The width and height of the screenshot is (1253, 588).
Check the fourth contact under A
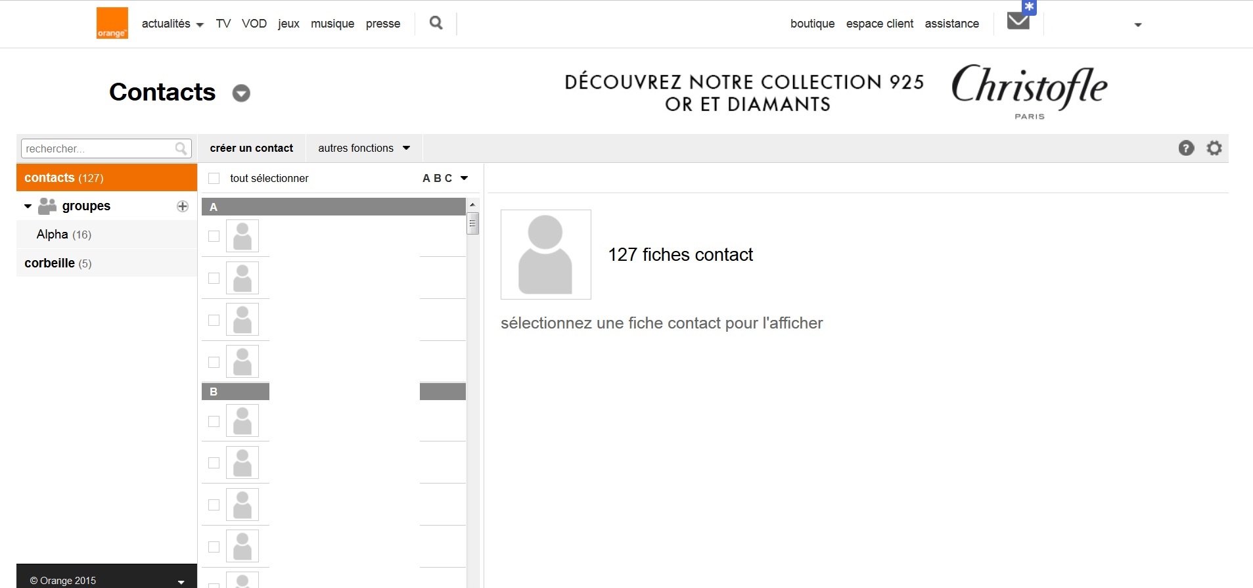coord(214,362)
